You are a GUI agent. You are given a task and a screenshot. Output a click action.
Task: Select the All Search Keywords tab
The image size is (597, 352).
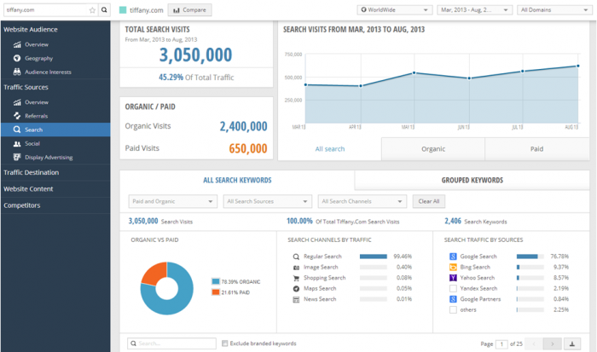click(x=237, y=180)
